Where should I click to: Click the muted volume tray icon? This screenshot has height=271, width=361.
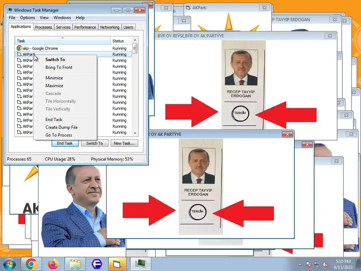[325, 264]
